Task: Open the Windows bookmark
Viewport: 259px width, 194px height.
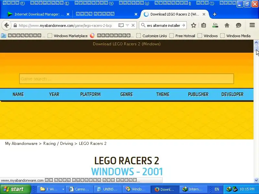Action: point(208,36)
